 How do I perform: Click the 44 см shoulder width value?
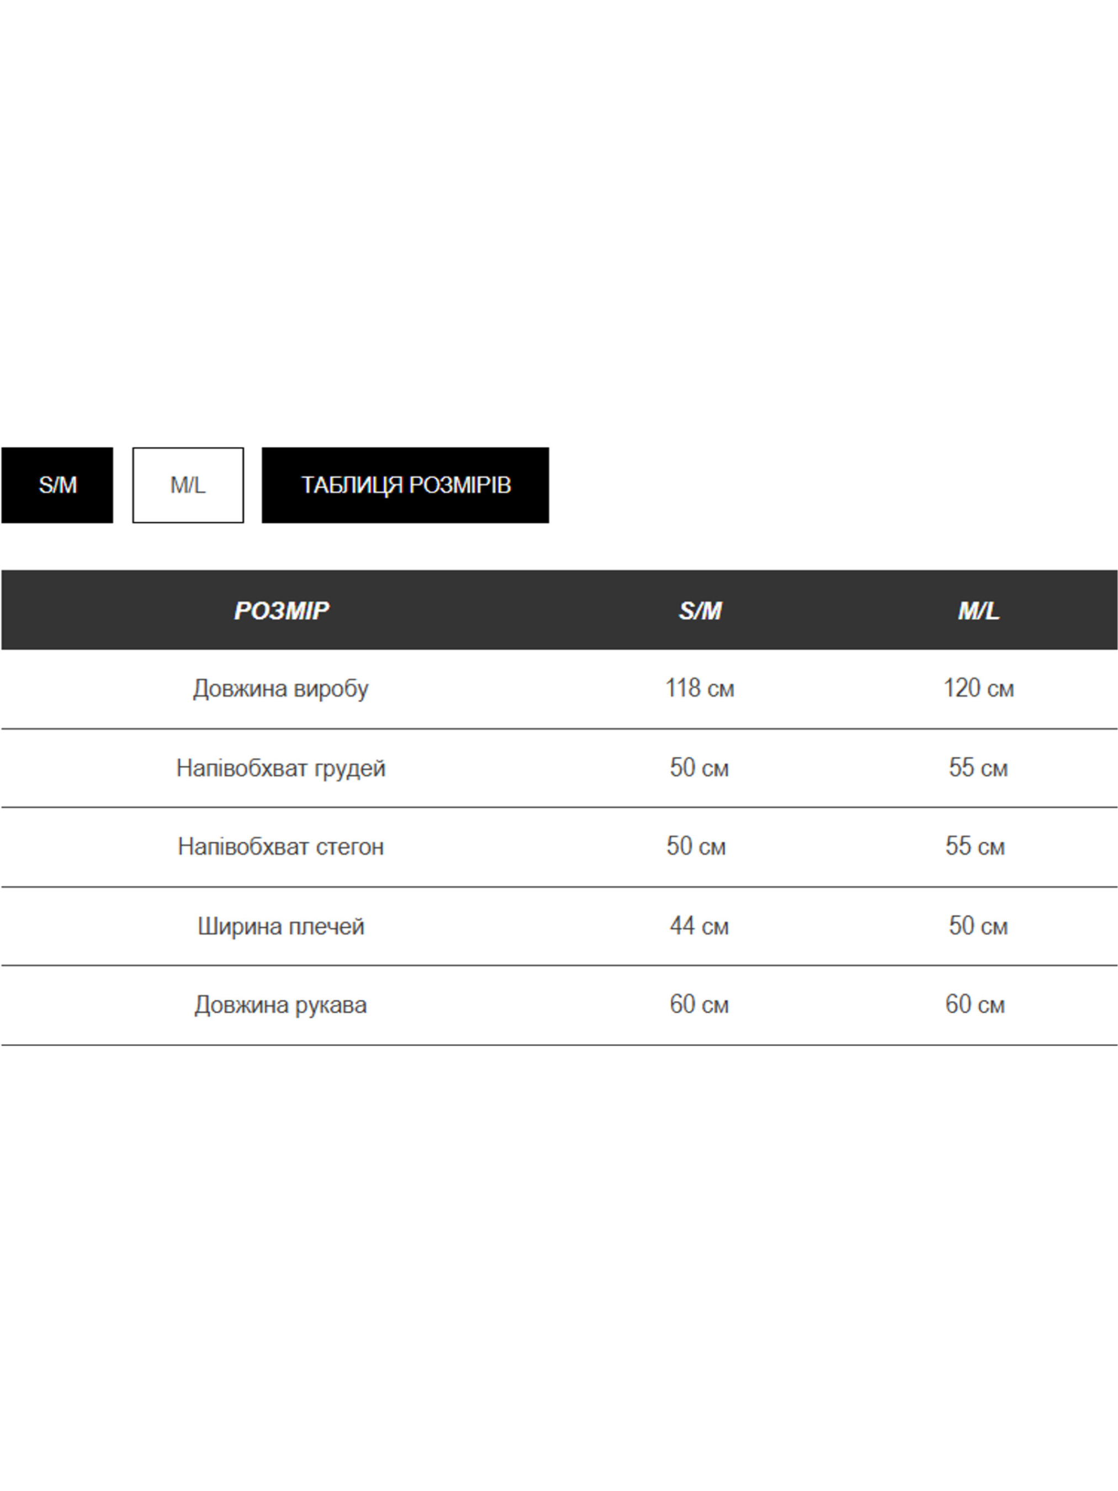click(699, 926)
